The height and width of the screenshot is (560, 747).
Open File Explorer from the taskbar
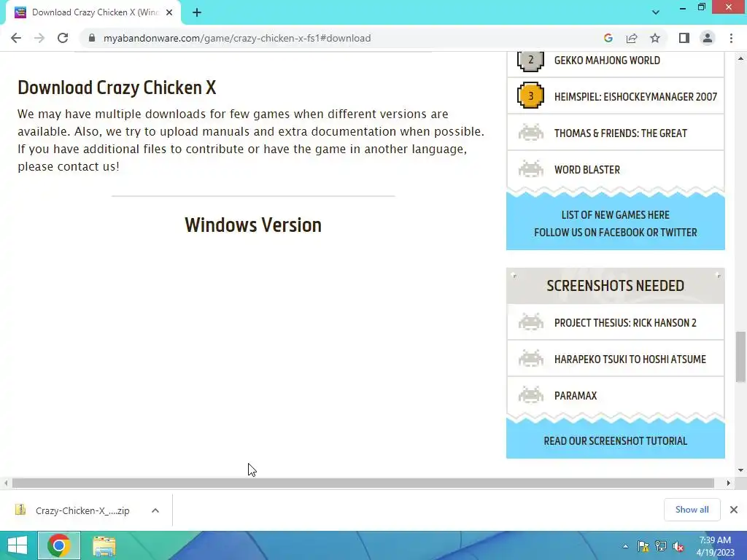pyautogui.click(x=104, y=545)
